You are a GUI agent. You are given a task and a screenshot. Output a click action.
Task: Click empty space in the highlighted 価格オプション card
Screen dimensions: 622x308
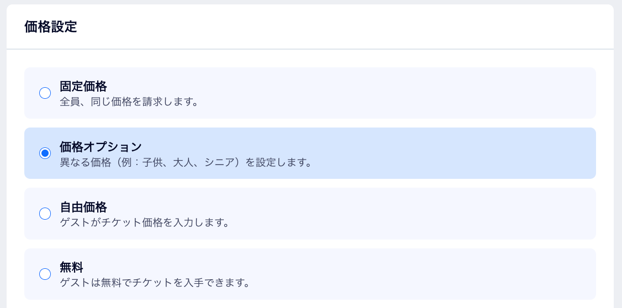click(x=442, y=153)
